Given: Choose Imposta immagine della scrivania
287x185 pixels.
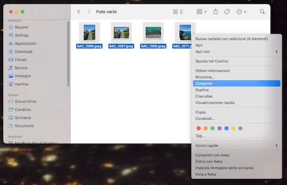Looking at the screenshot, I should coord(237,168).
